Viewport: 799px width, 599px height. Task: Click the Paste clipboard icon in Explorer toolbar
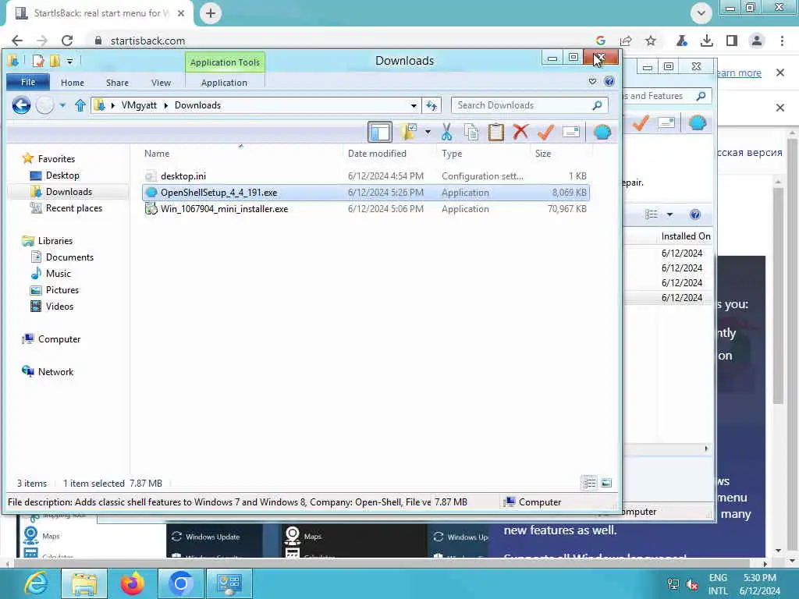[495, 133]
